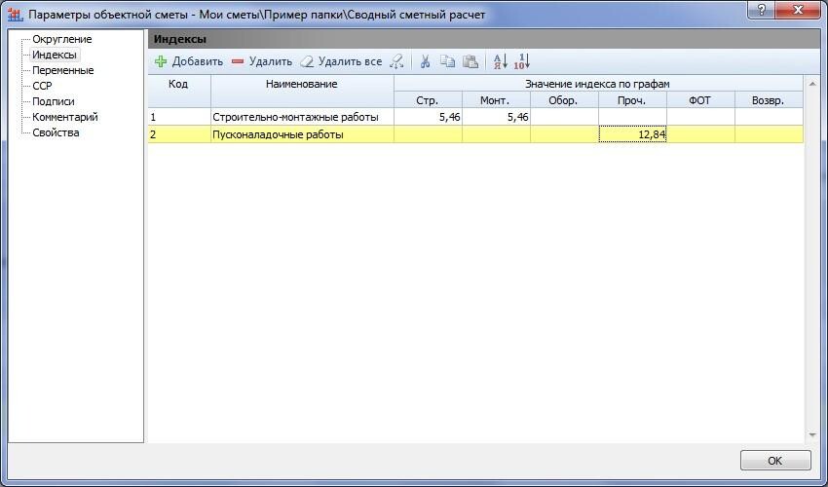Close the parameters dialog window
Screen dimensions: 828x487
click(x=798, y=10)
